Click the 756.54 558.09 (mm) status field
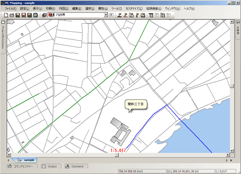Viewport: 241px width, 174px height. 142,171
